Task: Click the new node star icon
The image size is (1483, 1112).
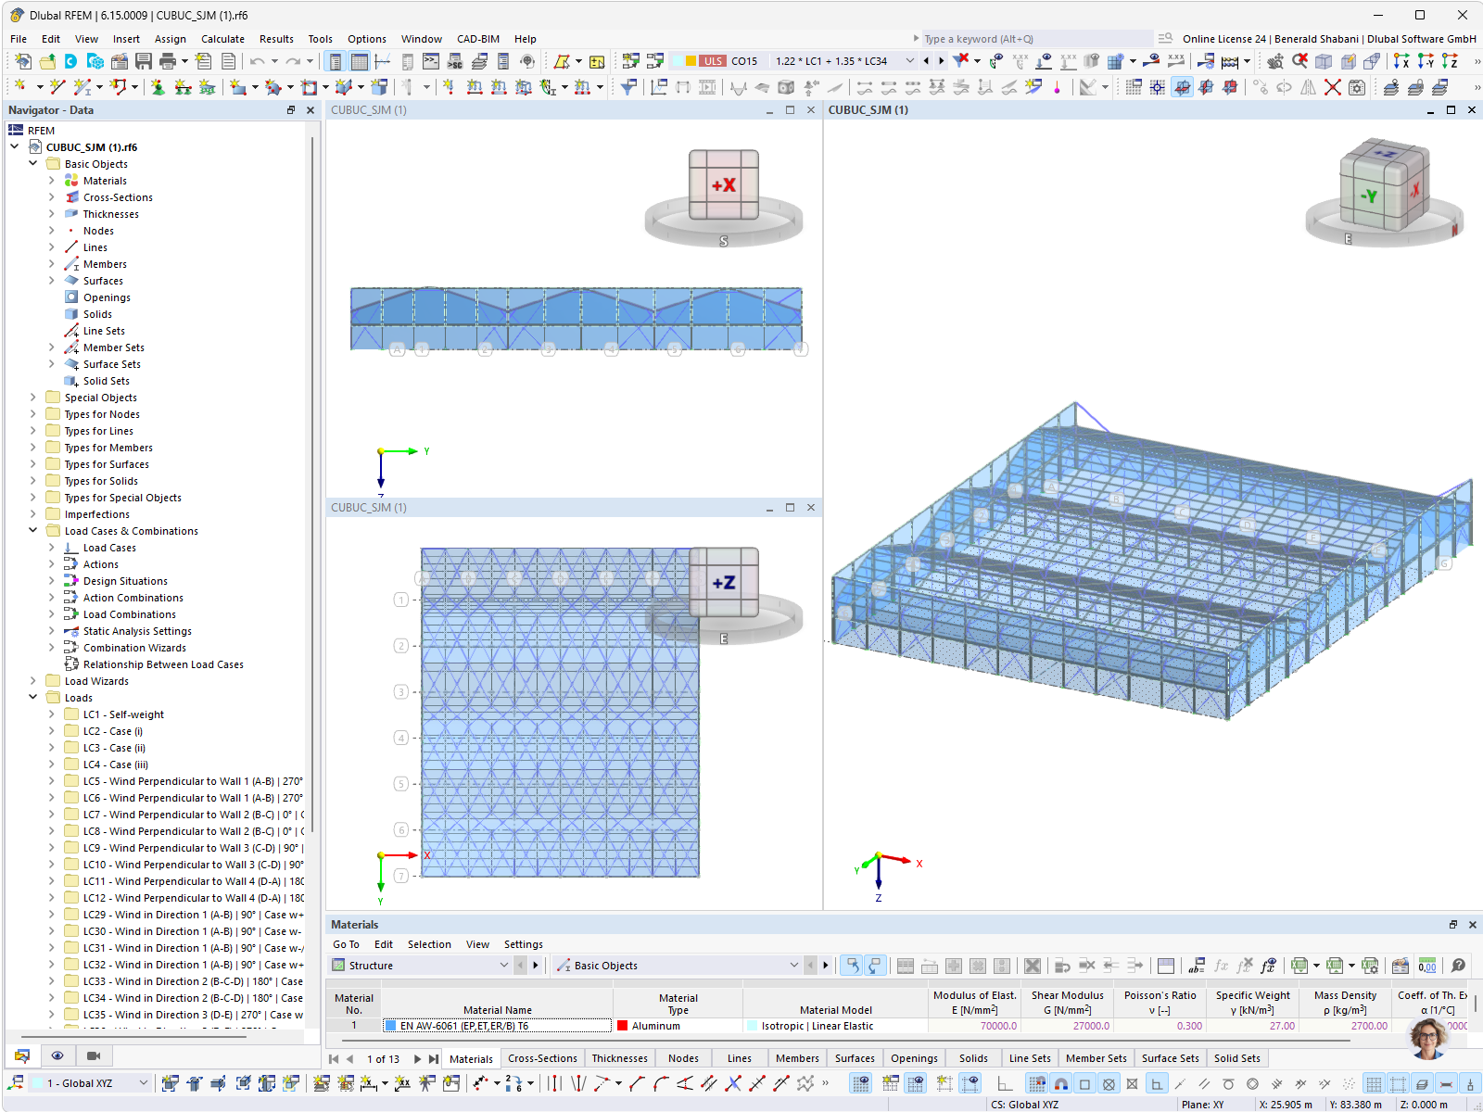Action: point(19,87)
